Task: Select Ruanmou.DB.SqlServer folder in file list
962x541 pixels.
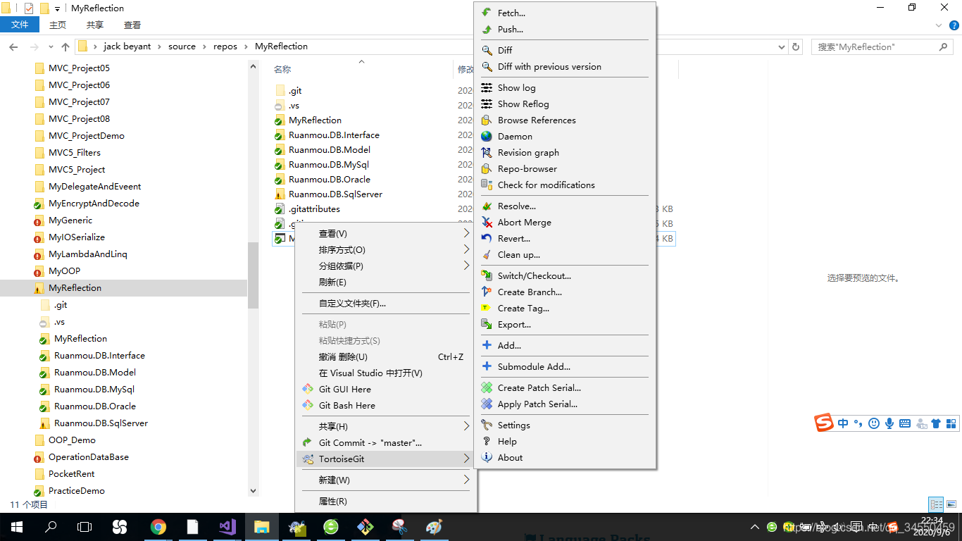Action: pos(335,194)
